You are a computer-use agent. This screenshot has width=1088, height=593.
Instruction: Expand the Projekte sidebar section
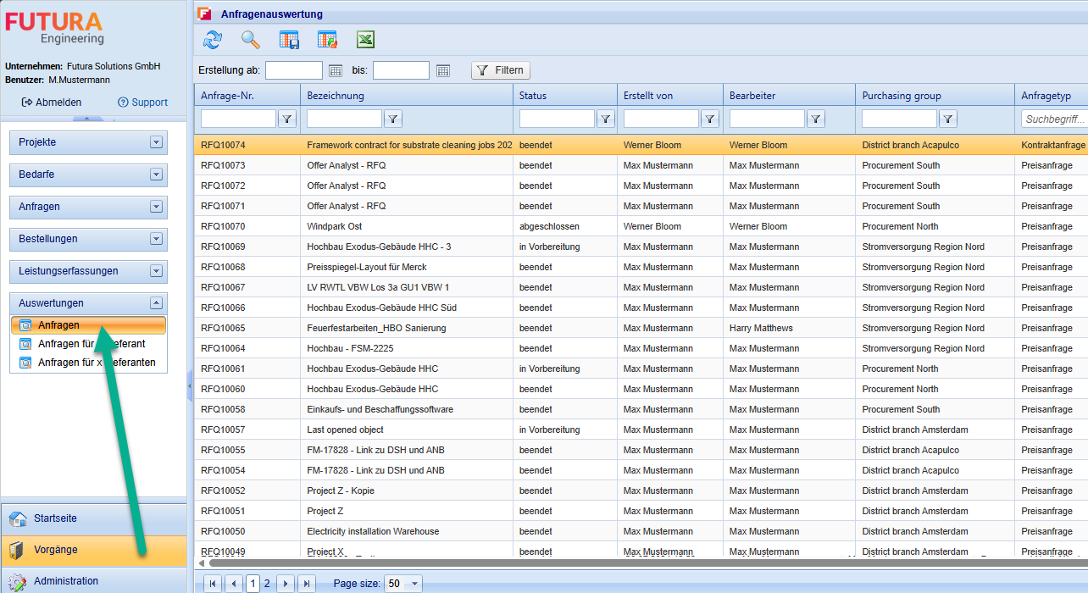[x=156, y=142]
